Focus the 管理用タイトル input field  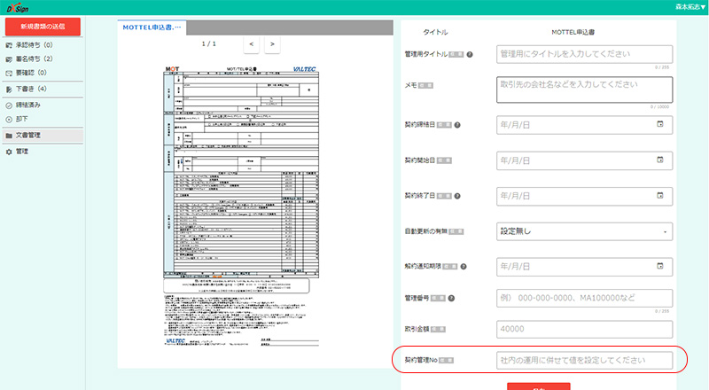point(584,54)
